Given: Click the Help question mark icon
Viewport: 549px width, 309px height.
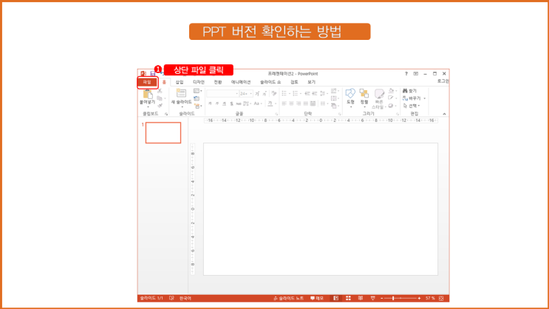Looking at the screenshot, I should coord(406,74).
